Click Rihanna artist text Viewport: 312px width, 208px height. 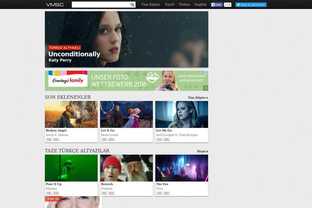(x=51, y=188)
